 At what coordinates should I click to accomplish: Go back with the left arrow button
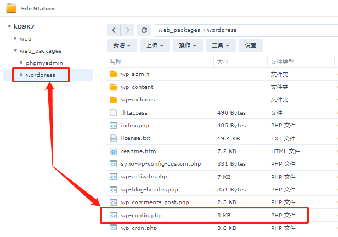tap(114, 30)
